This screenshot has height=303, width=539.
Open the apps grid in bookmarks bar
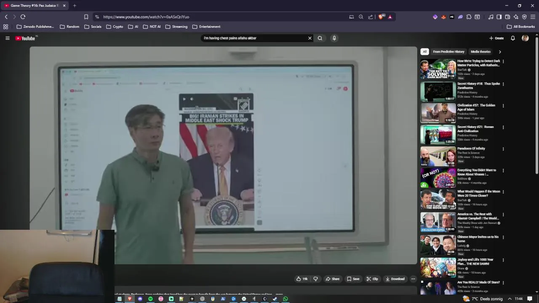[x=5, y=27]
